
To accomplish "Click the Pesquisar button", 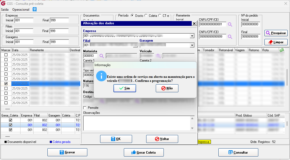I will [276, 33].
